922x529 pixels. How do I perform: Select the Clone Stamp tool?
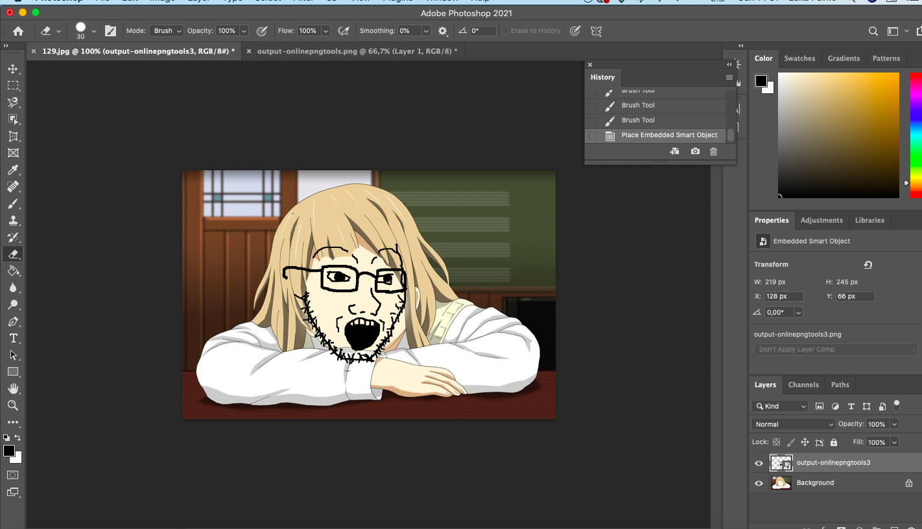point(13,220)
